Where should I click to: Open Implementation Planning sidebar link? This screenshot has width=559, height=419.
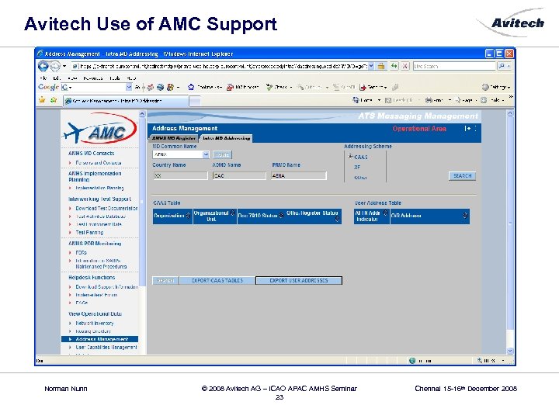point(99,188)
